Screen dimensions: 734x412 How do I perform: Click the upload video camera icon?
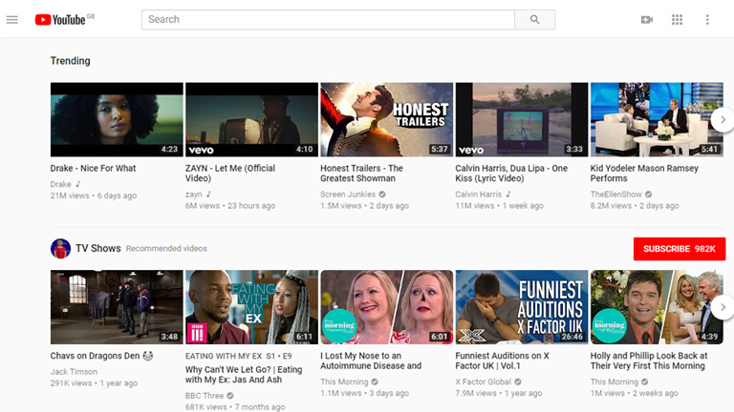(x=647, y=19)
